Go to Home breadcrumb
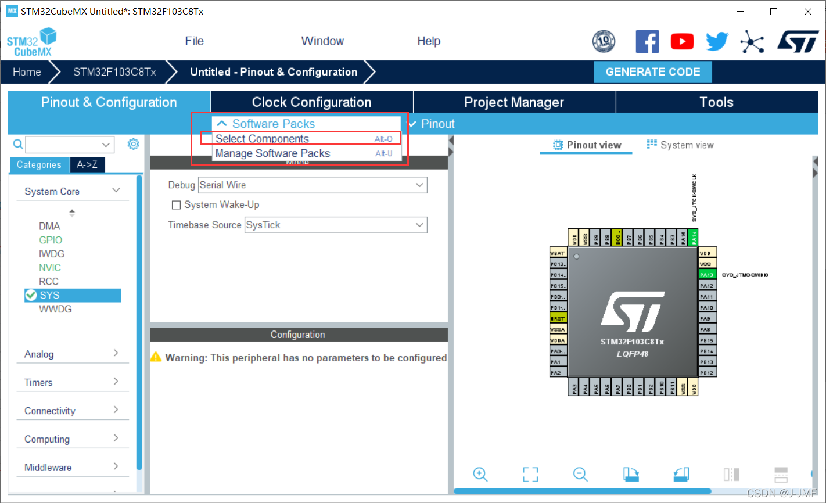 [x=27, y=72]
